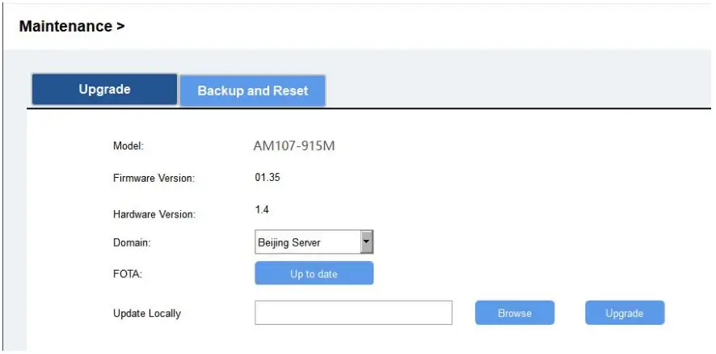Select firmware version value 01.35
Viewport: 716px width, 354px height.
267,177
